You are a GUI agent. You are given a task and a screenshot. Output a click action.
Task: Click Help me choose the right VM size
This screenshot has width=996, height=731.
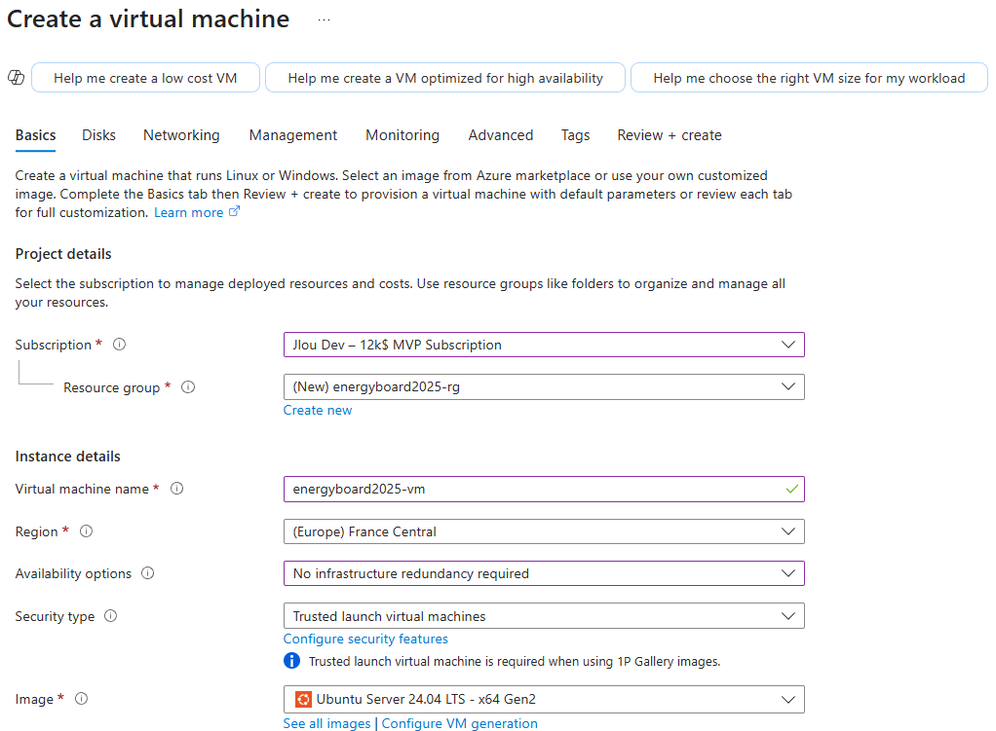(x=809, y=78)
